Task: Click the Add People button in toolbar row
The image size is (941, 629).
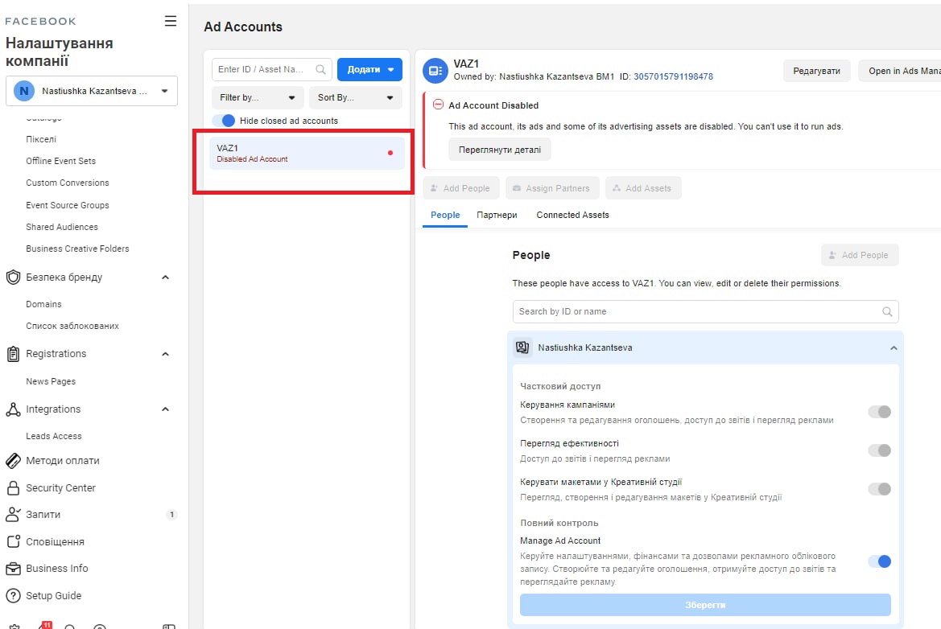Action: point(460,188)
